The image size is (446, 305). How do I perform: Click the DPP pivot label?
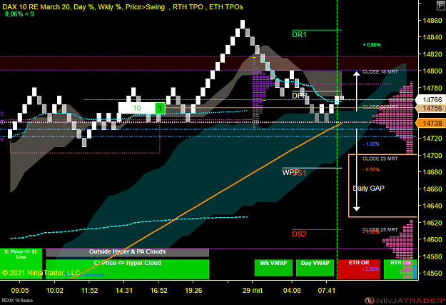300,96
